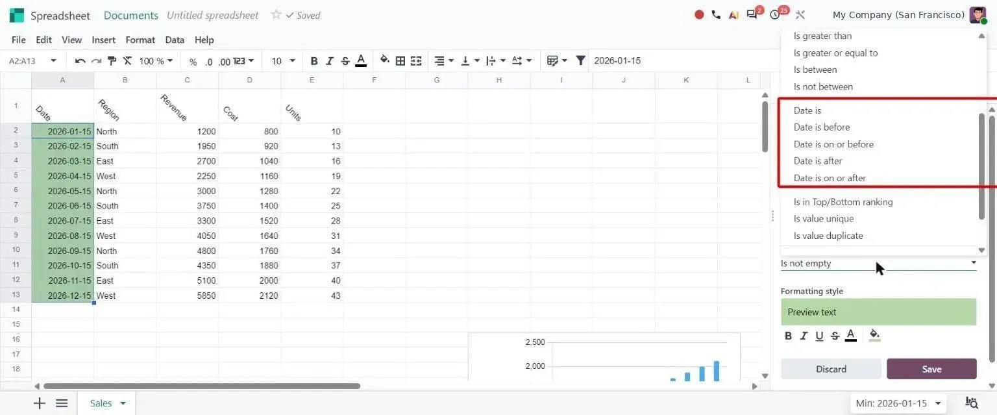Toggle bold in the main toolbar

[314, 61]
